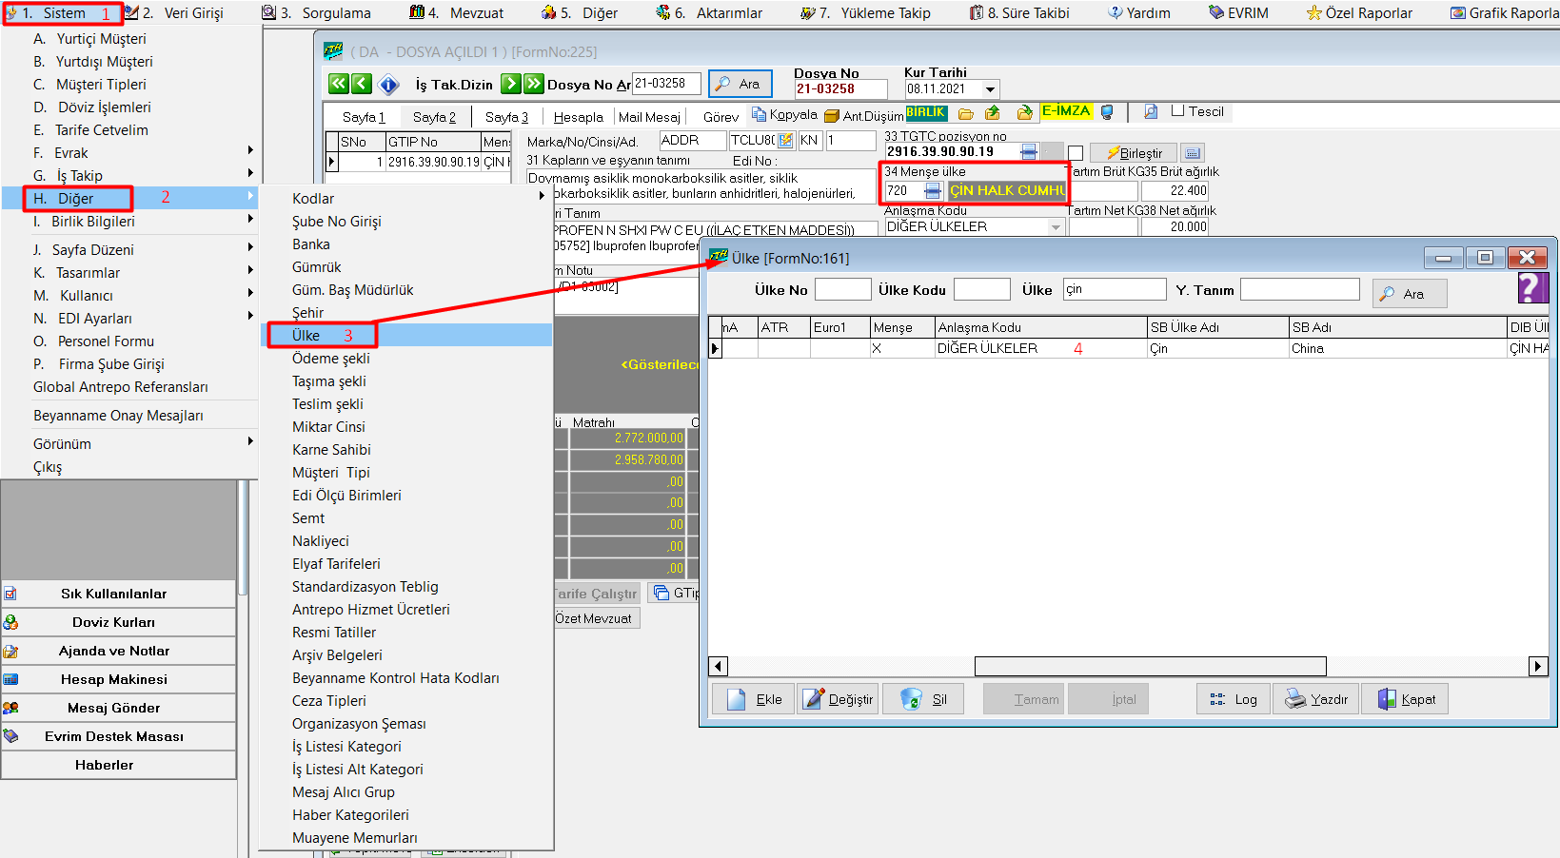This screenshot has width=1560, height=858.
Task: Go to the last record with the double-right arrow
Action: pyautogui.click(x=534, y=84)
